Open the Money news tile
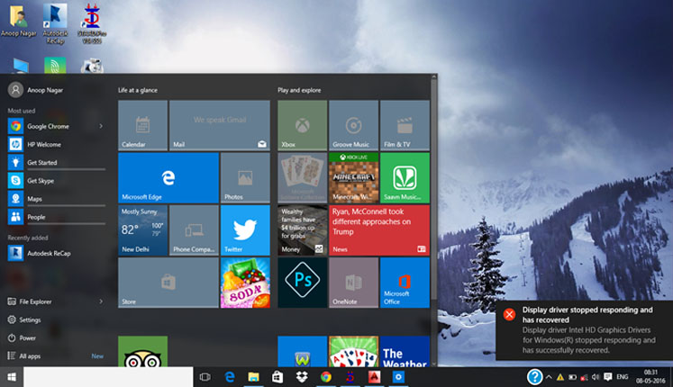The image size is (673, 387). (x=302, y=230)
